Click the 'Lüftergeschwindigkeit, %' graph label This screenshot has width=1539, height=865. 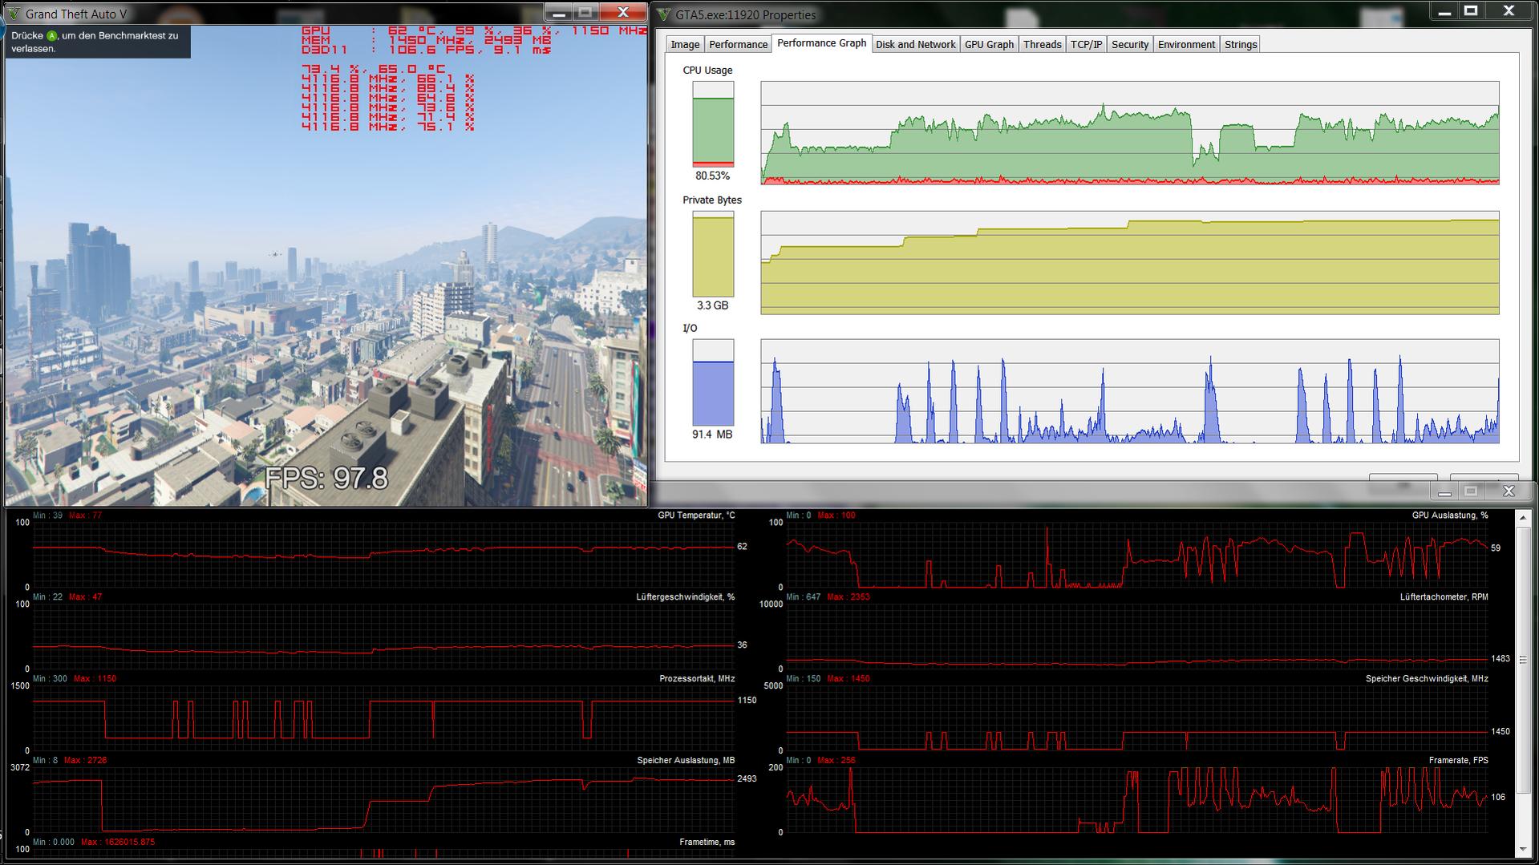[685, 597]
